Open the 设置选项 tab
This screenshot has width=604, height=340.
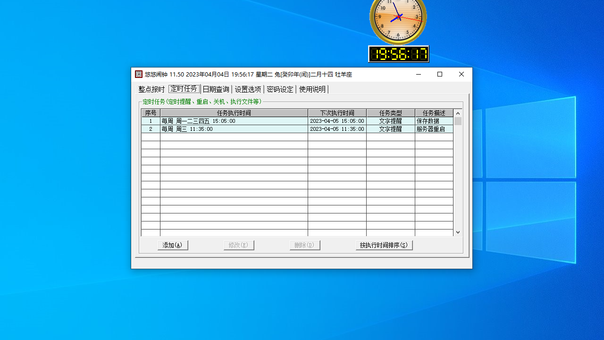[x=248, y=89]
